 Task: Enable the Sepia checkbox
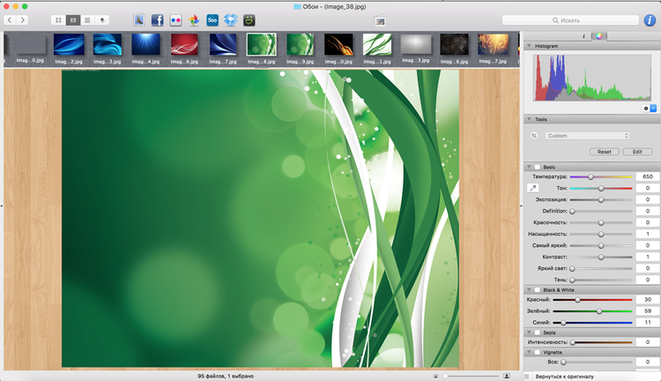538,332
